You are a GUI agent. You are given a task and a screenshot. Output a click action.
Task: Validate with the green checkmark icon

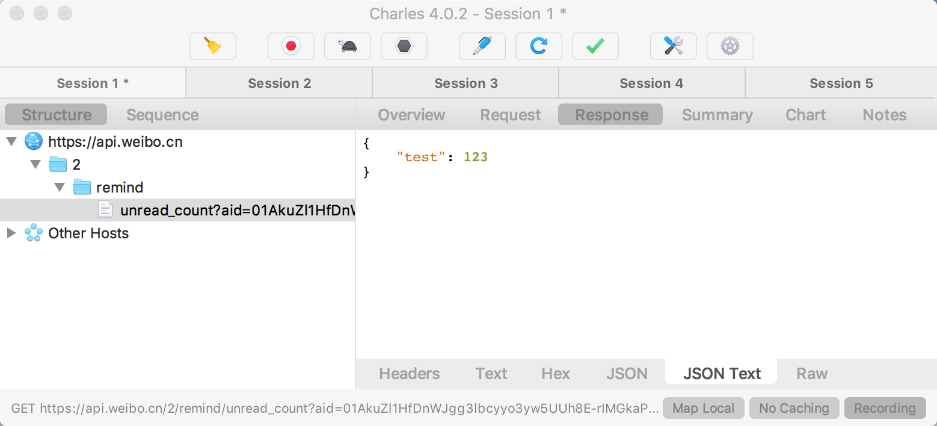595,46
